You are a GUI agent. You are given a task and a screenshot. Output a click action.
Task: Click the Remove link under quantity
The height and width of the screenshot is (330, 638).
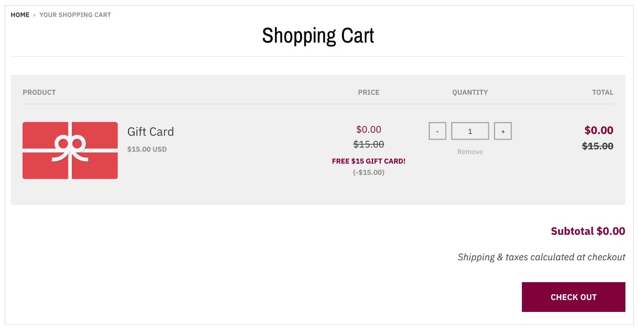pos(470,151)
